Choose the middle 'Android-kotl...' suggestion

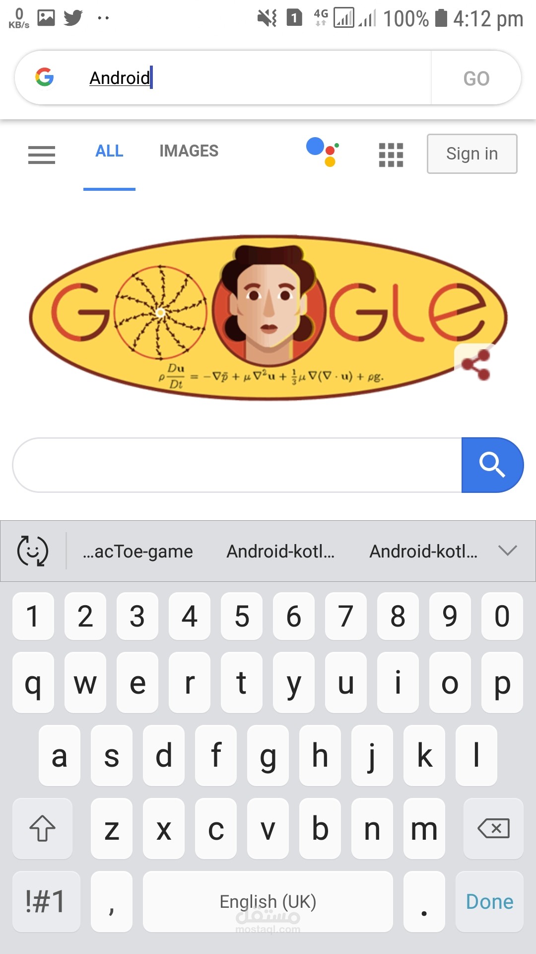[281, 551]
